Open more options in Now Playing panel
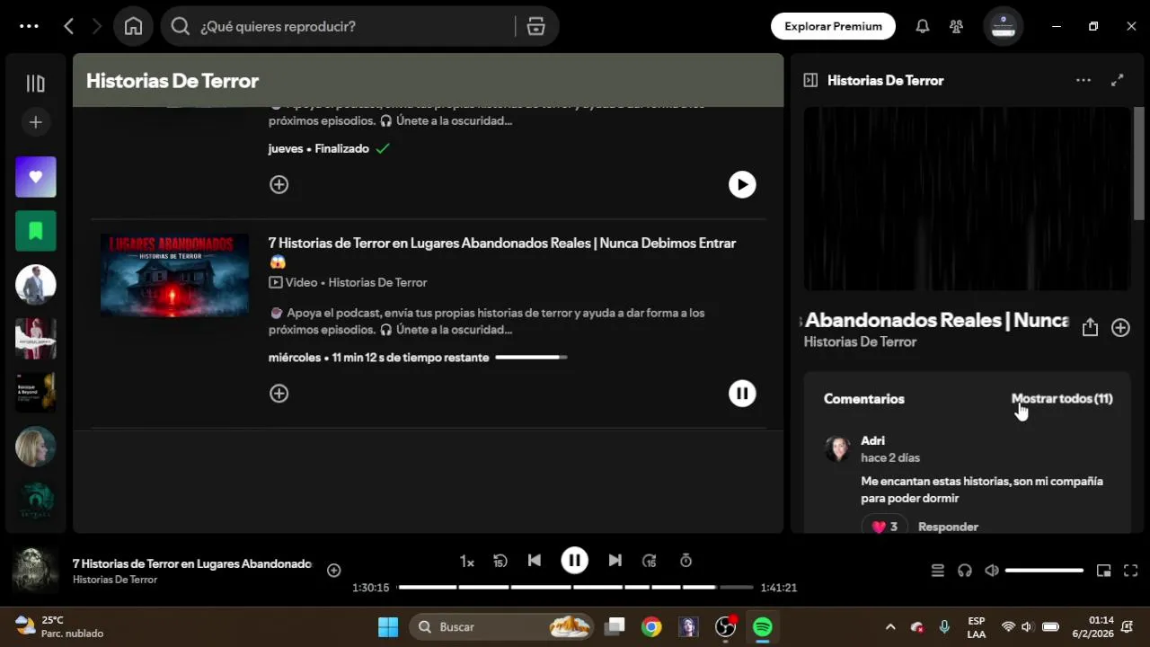1150x647 pixels. [x=1084, y=80]
